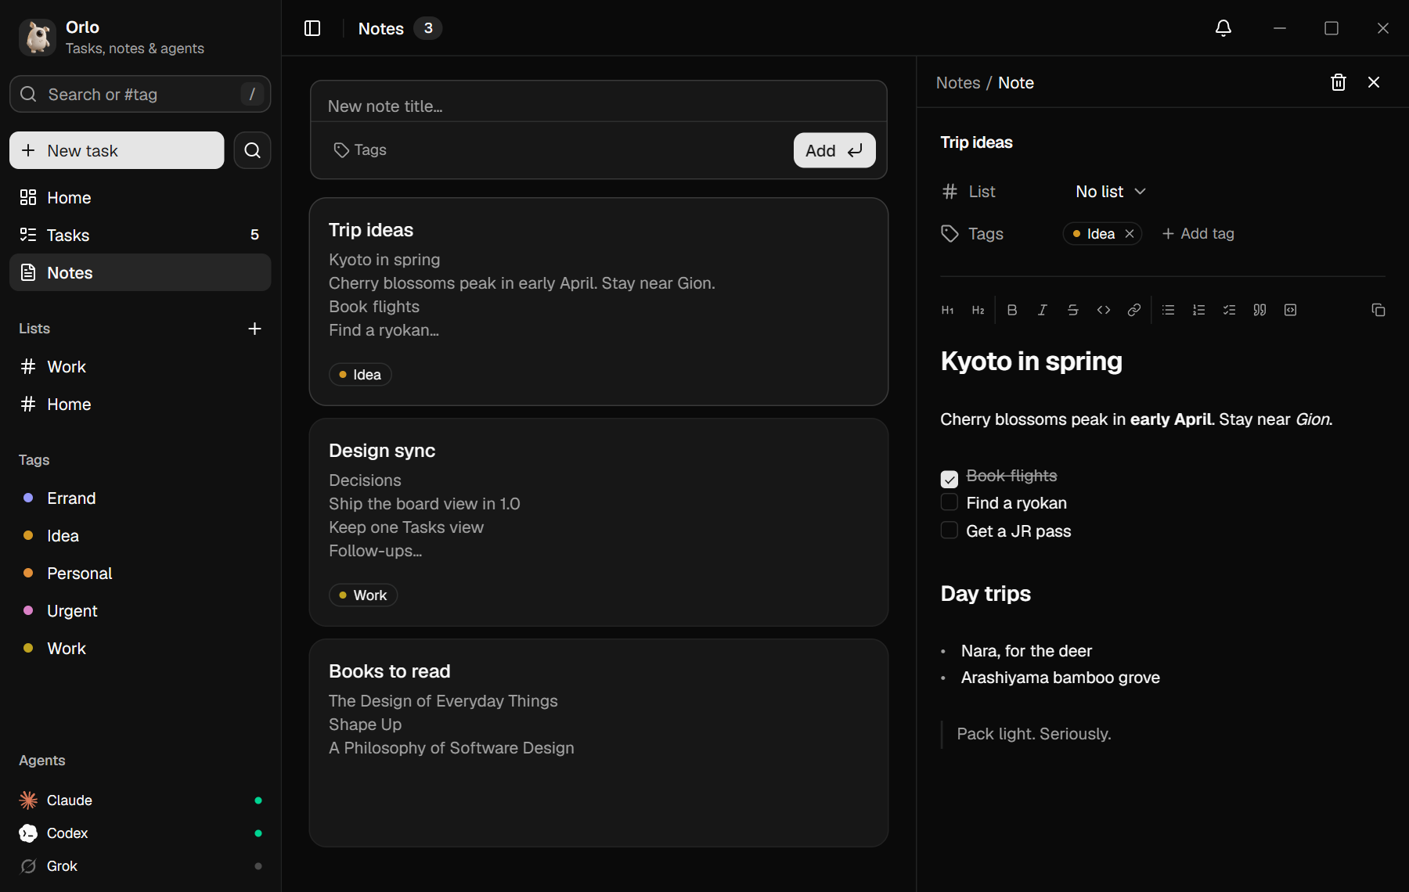Insert a code block
This screenshot has width=1409, height=892.
coord(1291,310)
